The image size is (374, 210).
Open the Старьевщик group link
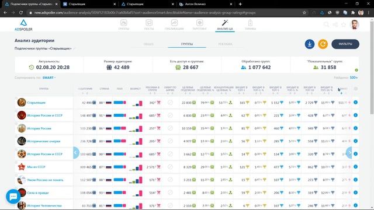click(x=36, y=103)
